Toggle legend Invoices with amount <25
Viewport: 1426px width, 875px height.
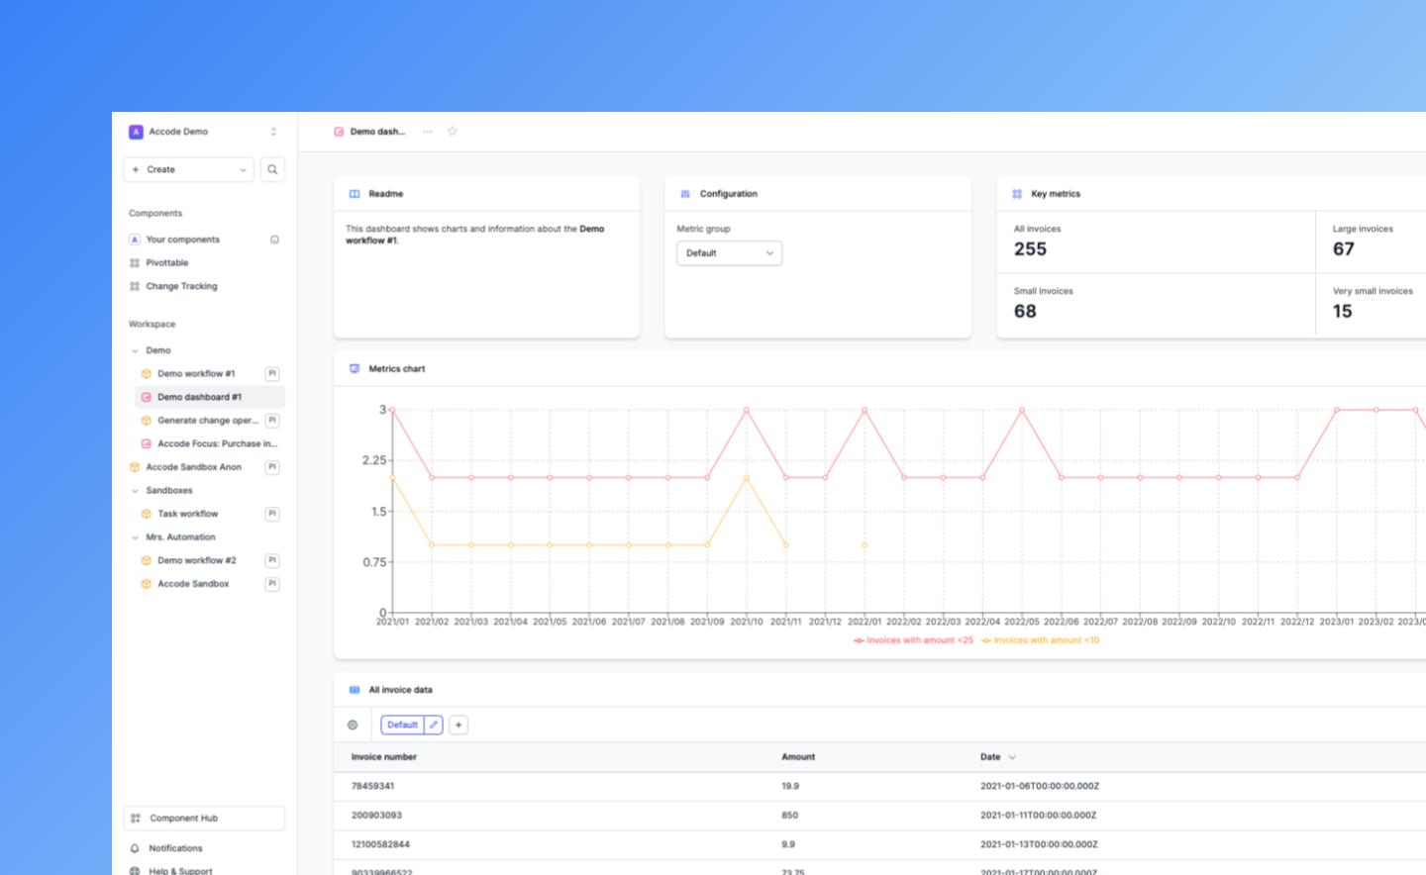coord(913,640)
